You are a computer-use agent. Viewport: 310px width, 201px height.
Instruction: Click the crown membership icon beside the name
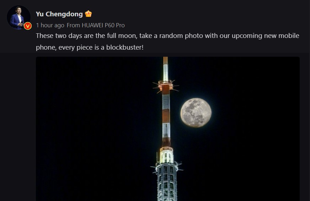[89, 14]
